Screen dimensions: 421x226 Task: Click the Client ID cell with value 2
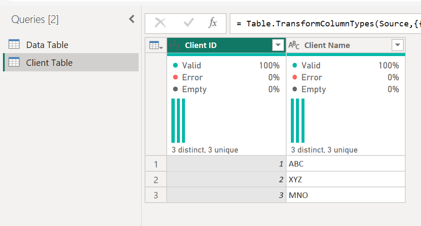click(x=226, y=180)
